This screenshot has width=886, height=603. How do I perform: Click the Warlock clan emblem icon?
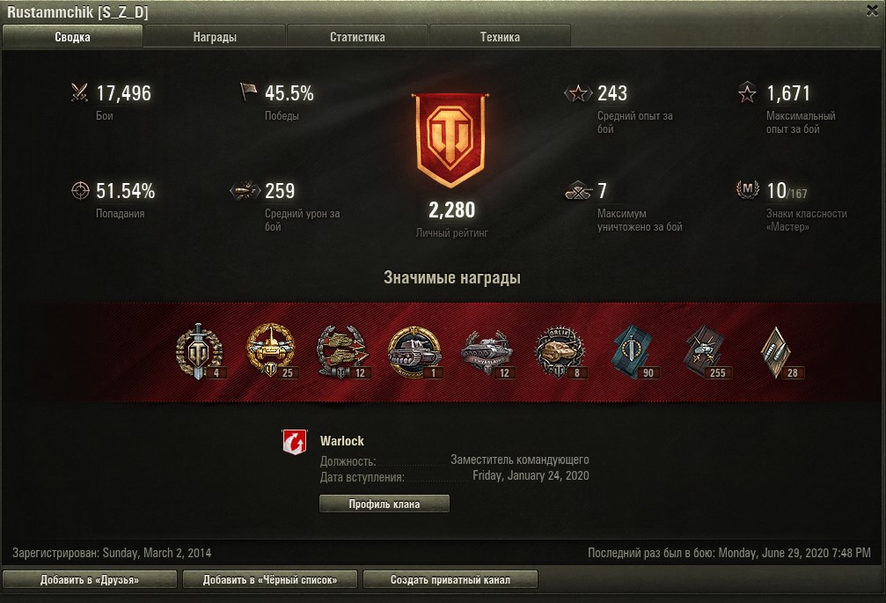click(295, 442)
